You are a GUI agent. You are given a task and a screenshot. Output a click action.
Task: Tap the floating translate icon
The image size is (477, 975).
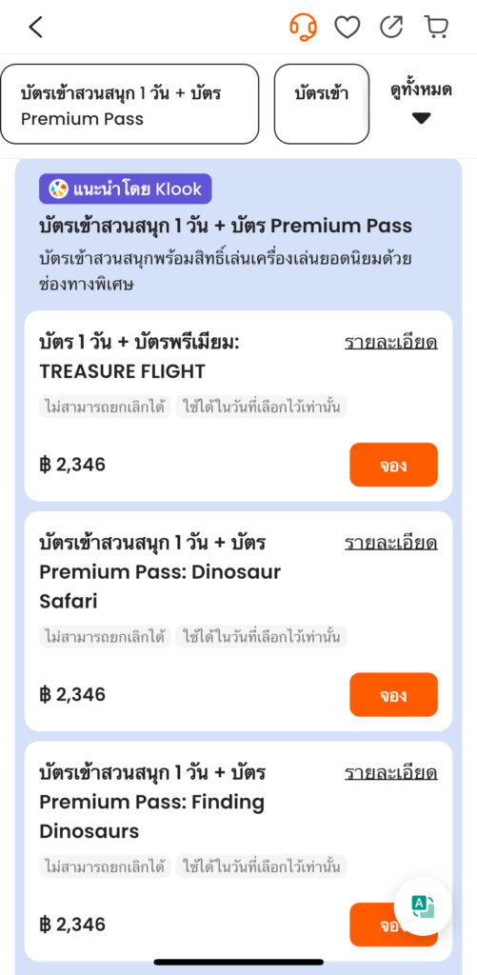tap(423, 906)
